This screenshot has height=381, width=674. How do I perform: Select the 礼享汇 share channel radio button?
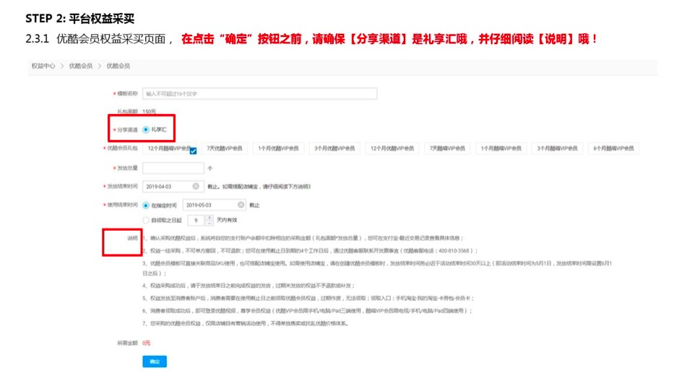tap(146, 130)
